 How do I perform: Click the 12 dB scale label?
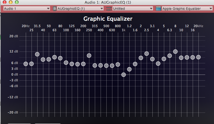coord(14,51)
